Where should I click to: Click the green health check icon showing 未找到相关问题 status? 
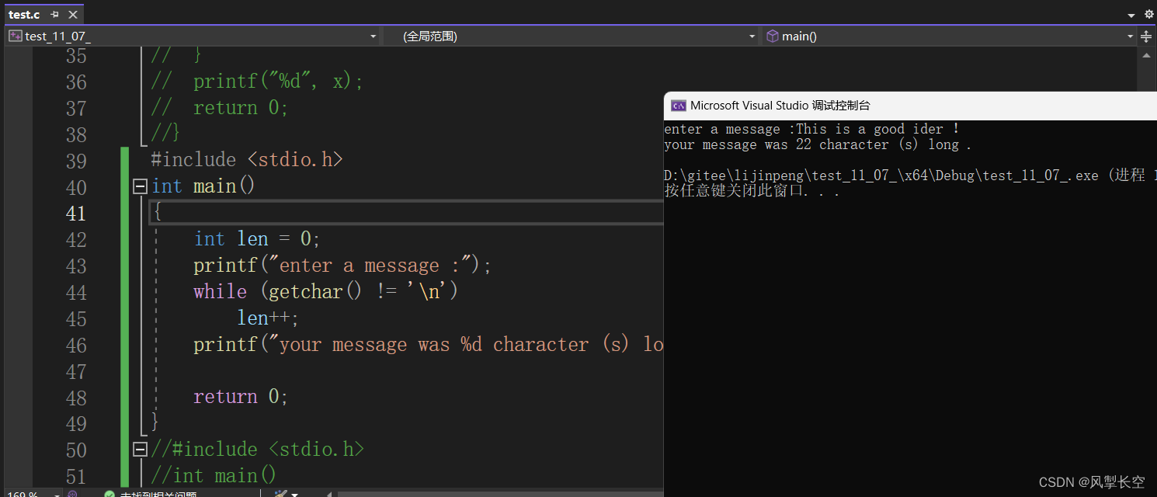[x=109, y=493]
